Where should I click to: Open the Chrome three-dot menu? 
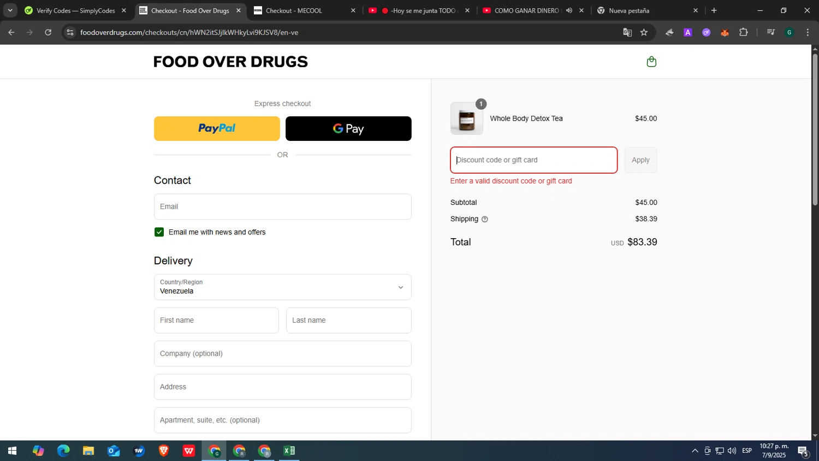click(808, 32)
